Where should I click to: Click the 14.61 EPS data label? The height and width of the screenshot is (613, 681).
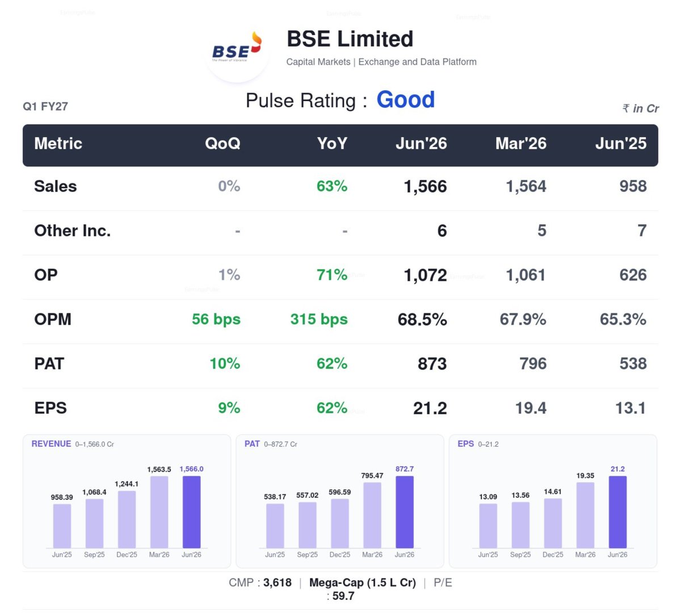[553, 492]
